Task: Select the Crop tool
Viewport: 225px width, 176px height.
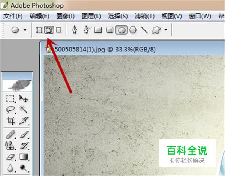Action: [10, 121]
